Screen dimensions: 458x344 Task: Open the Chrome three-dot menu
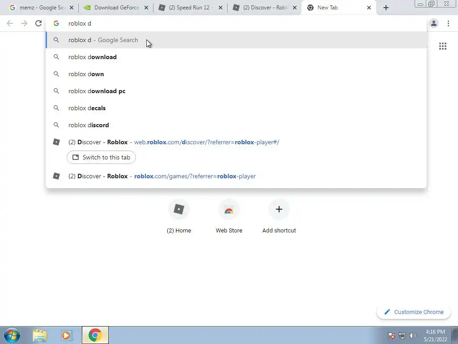(x=448, y=23)
